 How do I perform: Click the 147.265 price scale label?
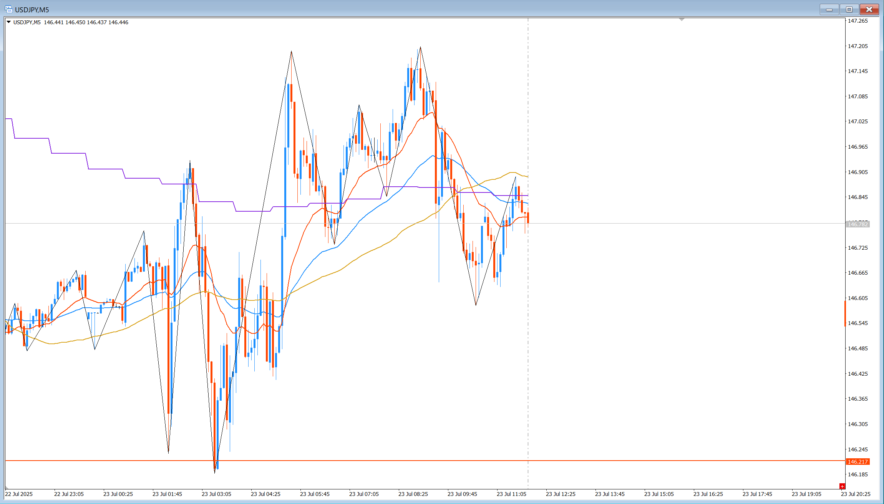(857, 21)
